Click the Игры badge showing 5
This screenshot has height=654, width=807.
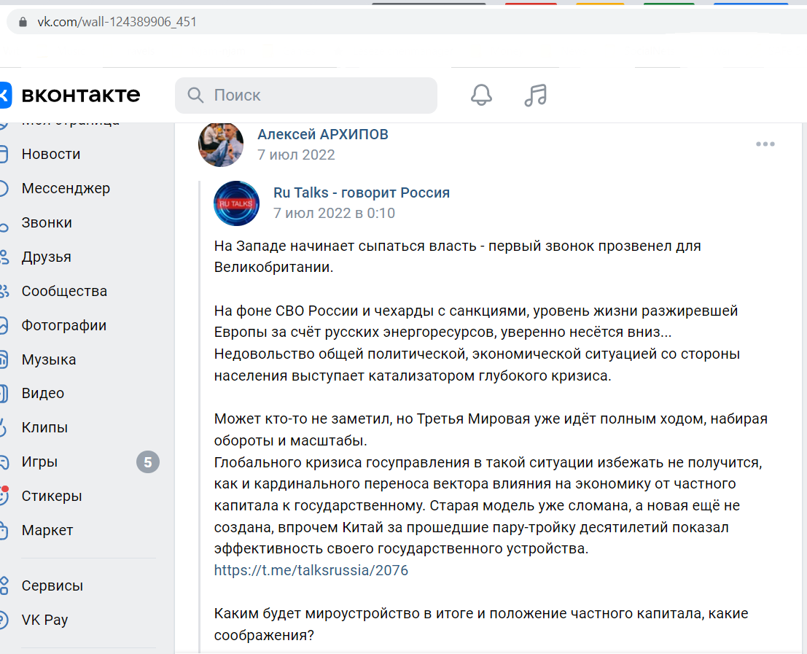148,462
